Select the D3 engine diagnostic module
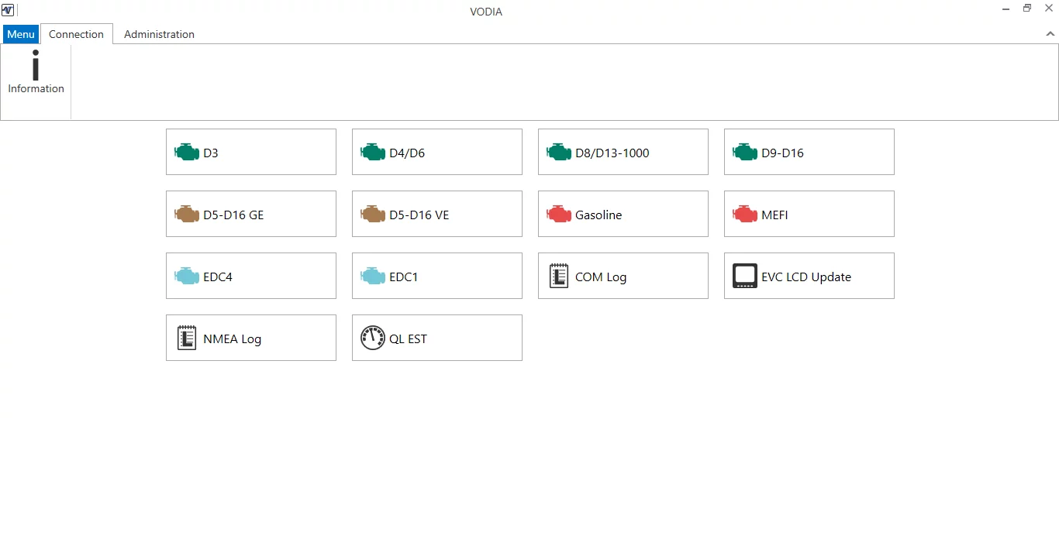This screenshot has height=560, width=1059. (x=250, y=152)
